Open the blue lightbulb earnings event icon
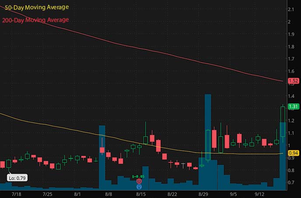This screenshot has width=301, height=198. [x=139, y=187]
